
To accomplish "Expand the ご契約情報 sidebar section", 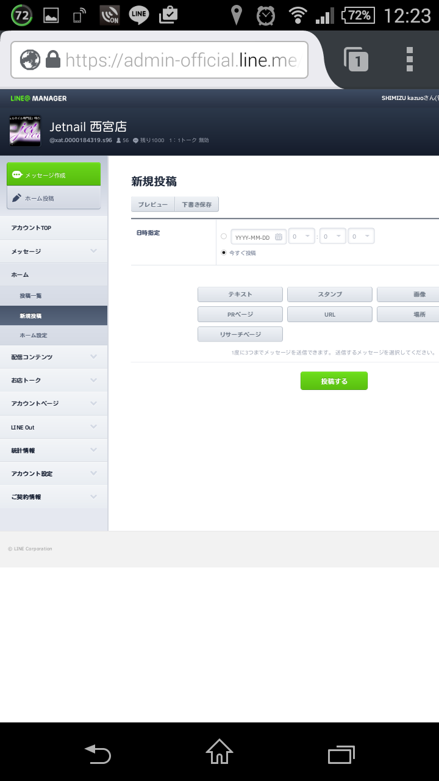I will 54,497.
